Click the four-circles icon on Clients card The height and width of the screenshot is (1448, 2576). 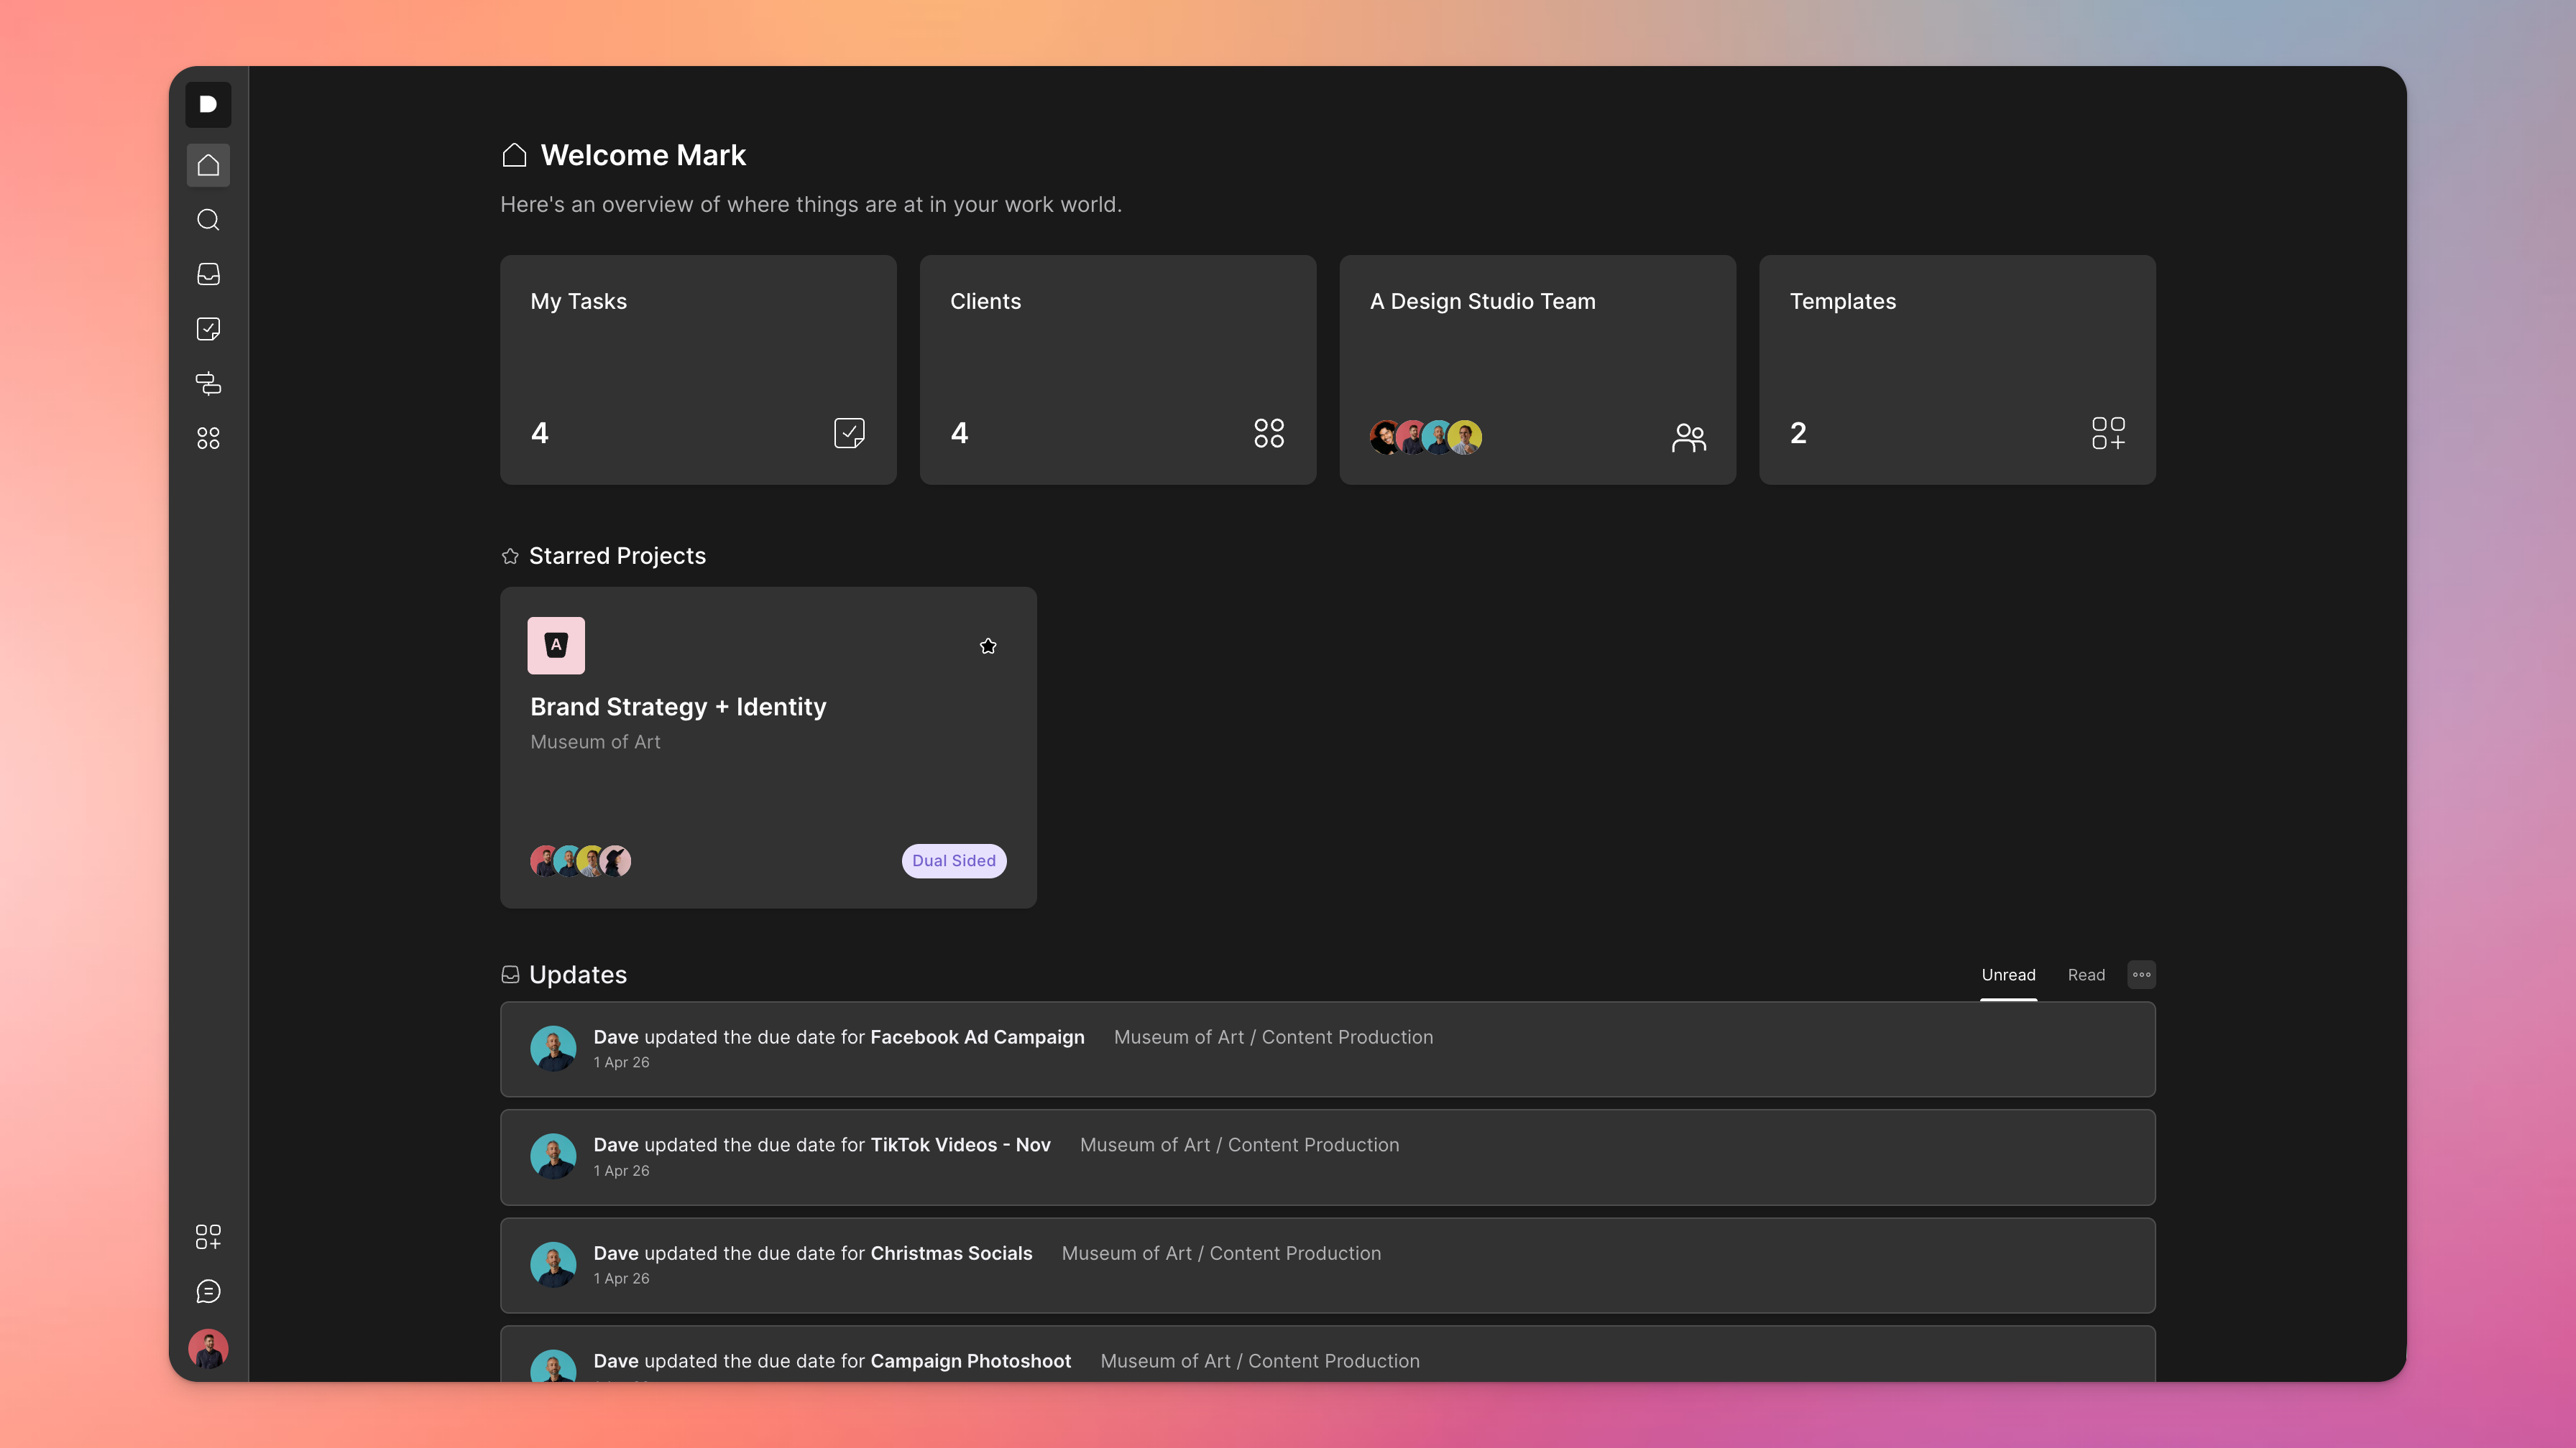click(x=1269, y=432)
